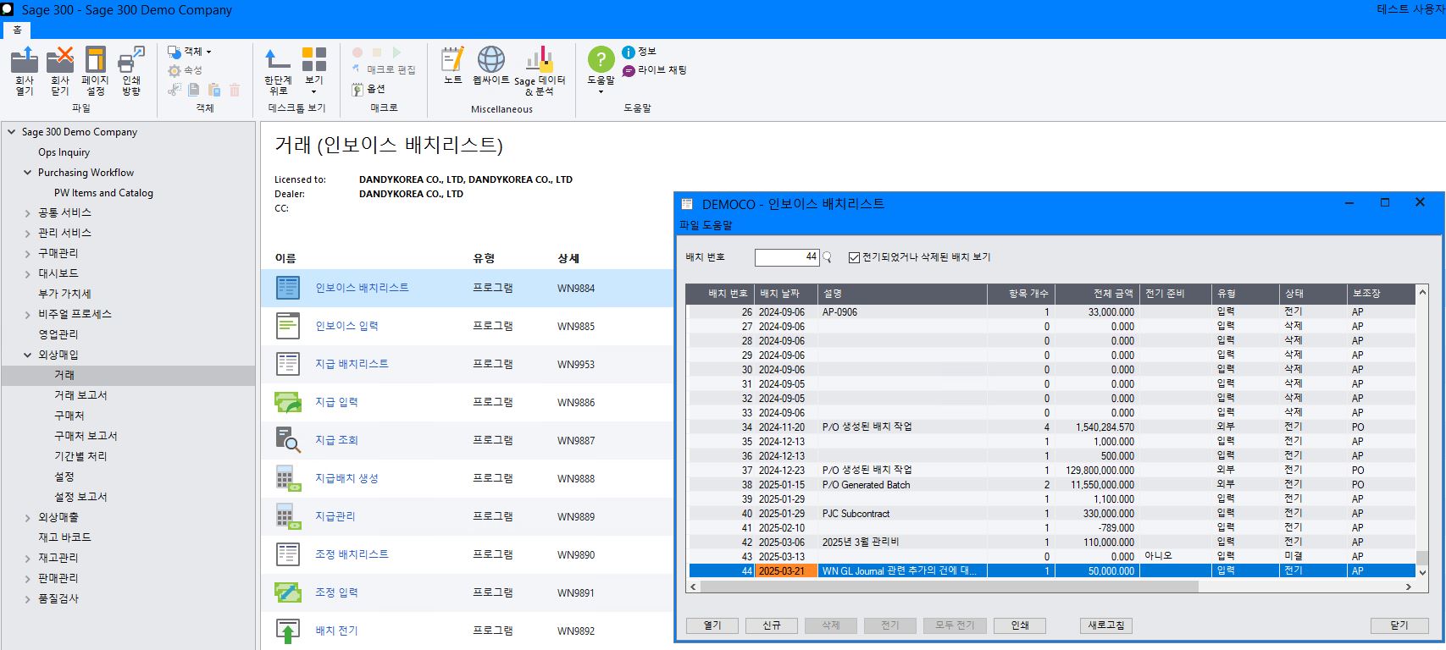Select Ops Inquiry in the tree
Viewport: 1446px width, 650px height.
(x=64, y=152)
